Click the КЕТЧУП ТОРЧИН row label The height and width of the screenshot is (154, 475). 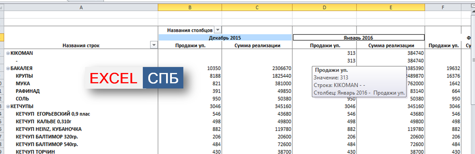coord(35,152)
